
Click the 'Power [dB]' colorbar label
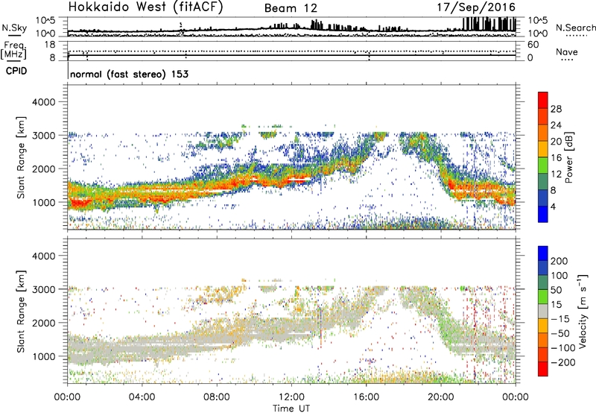tap(568, 157)
